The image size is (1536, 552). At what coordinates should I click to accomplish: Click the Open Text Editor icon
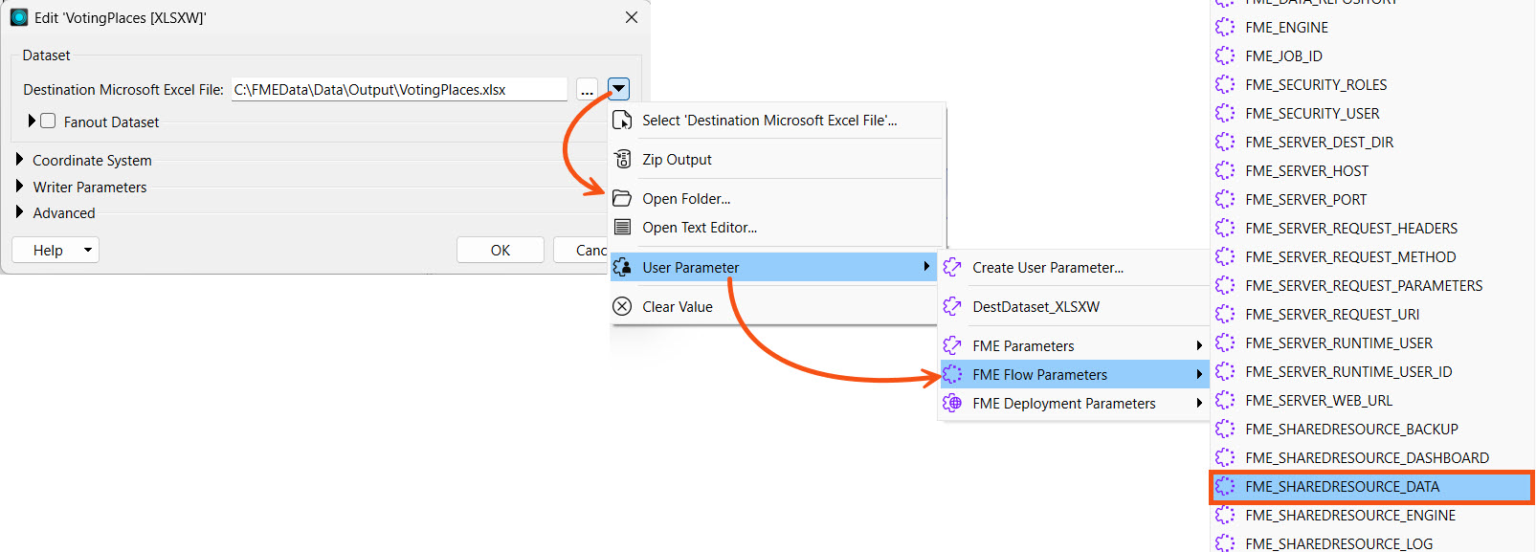coord(622,227)
